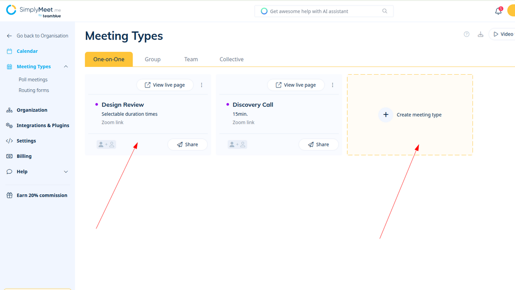Open the Design Review meeting type
515x290 pixels.
(x=123, y=105)
